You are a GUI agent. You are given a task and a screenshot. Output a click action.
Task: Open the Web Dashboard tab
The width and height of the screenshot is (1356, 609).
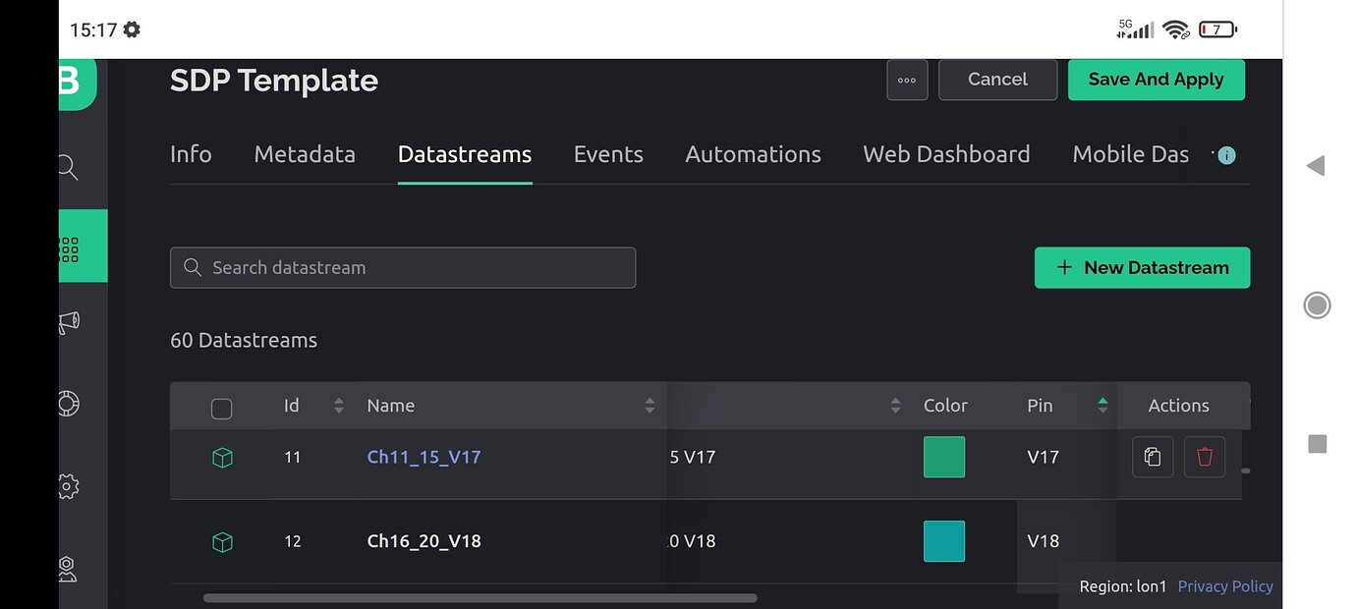pyautogui.click(x=945, y=154)
